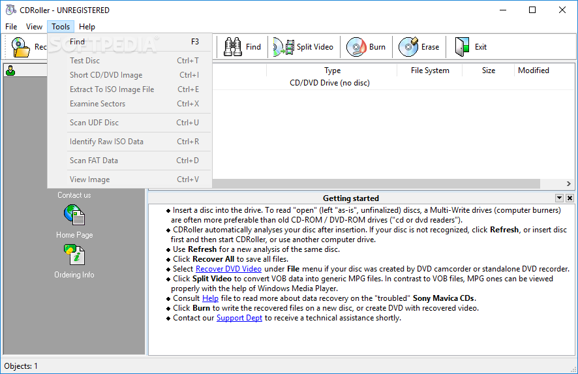This screenshot has height=374, width=578.
Task: Click the green user icon in sidebar
Action: 10,70
